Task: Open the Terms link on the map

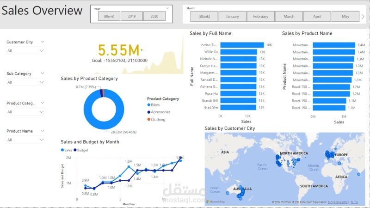Action: click(x=354, y=202)
